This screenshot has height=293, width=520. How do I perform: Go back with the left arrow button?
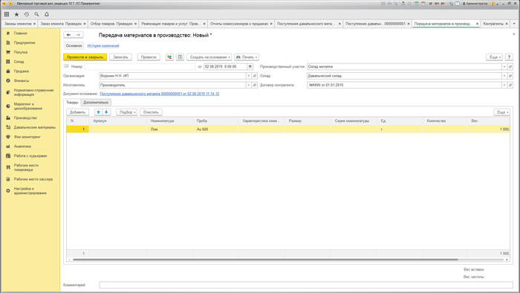[68, 35]
